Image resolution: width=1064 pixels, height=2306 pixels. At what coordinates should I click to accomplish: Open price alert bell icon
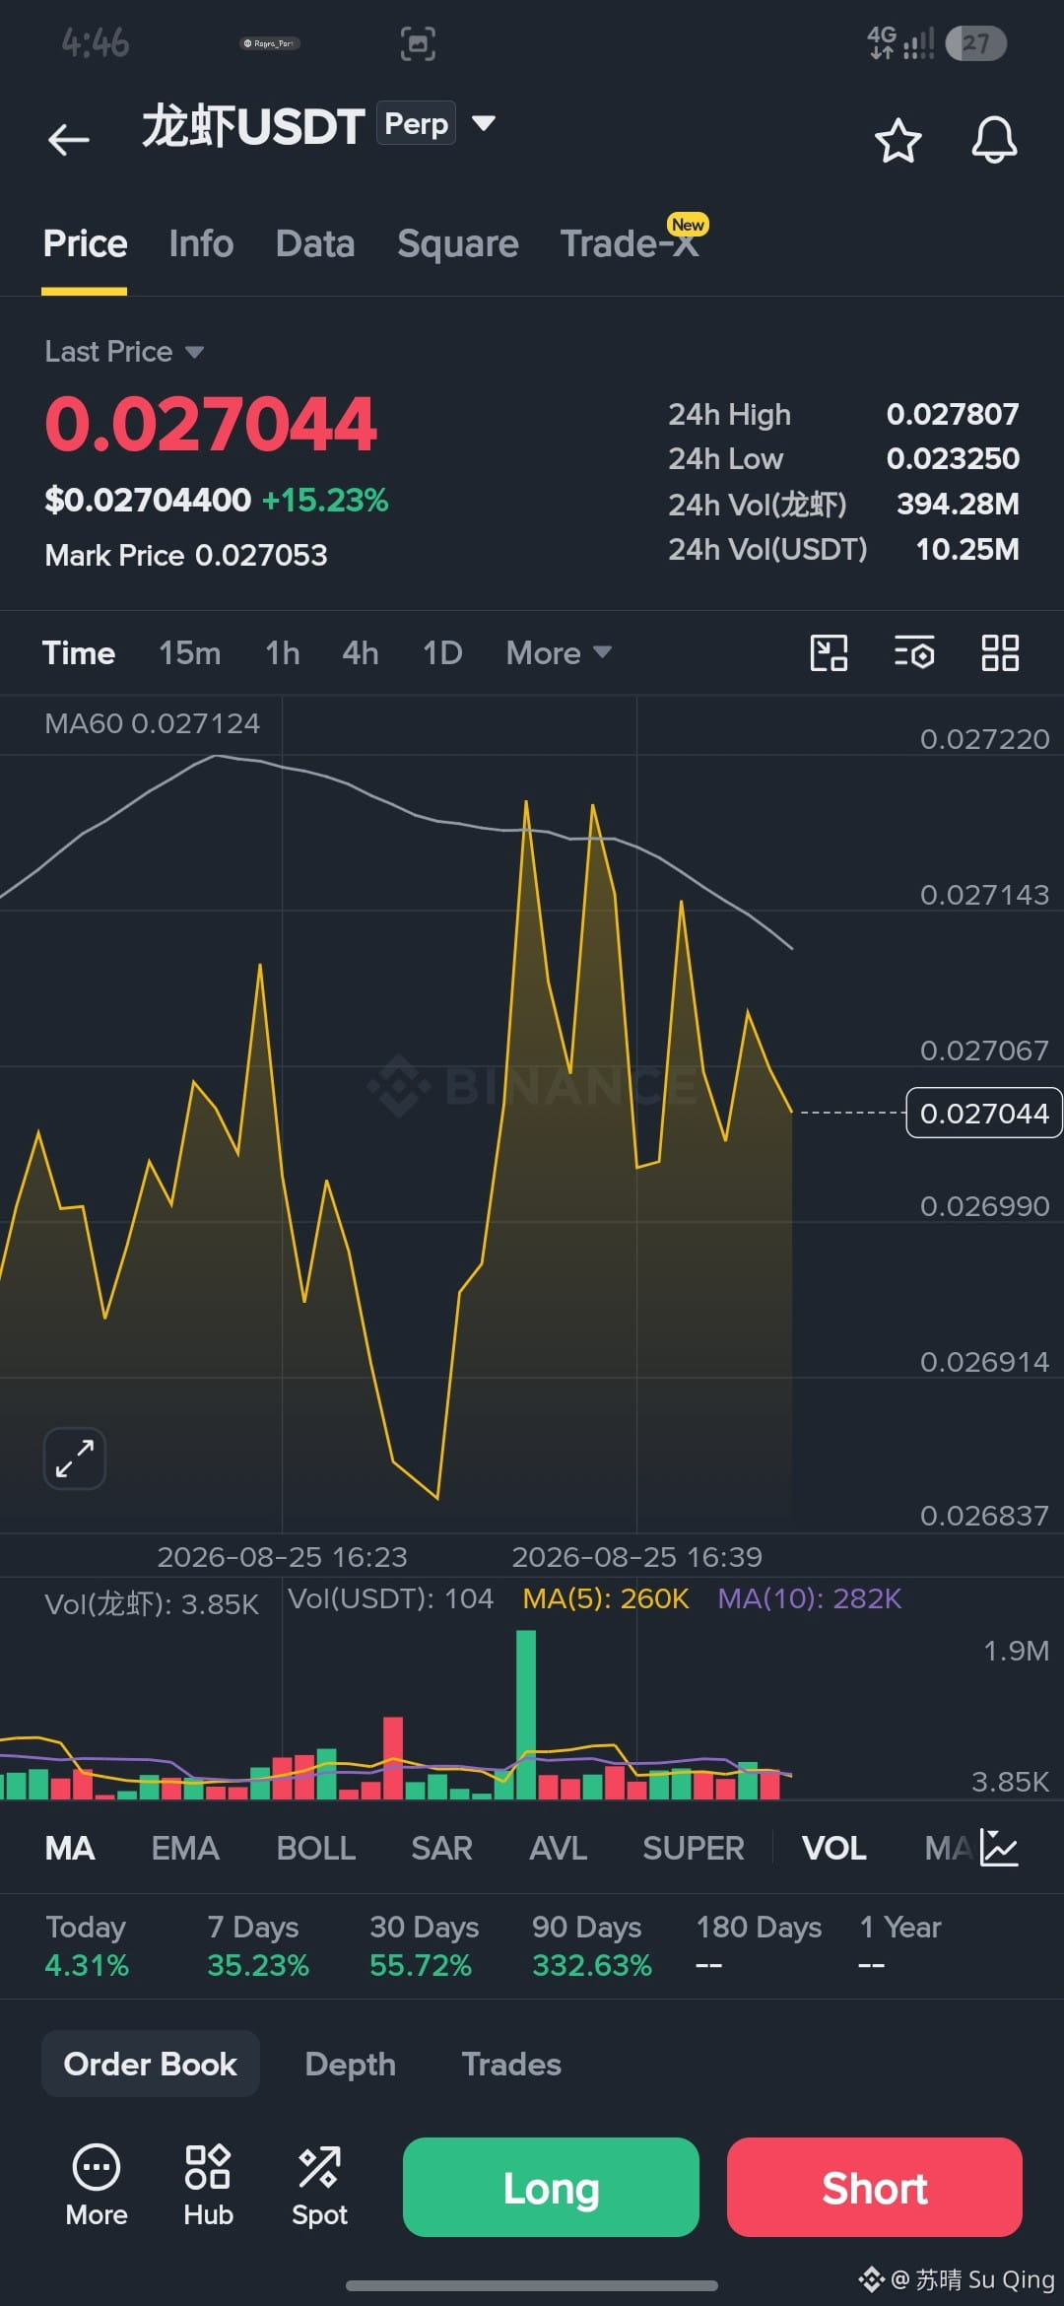[x=994, y=140]
